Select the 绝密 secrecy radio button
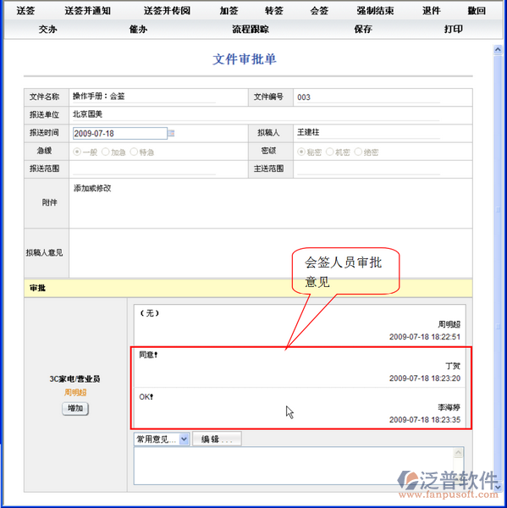 pos(358,152)
